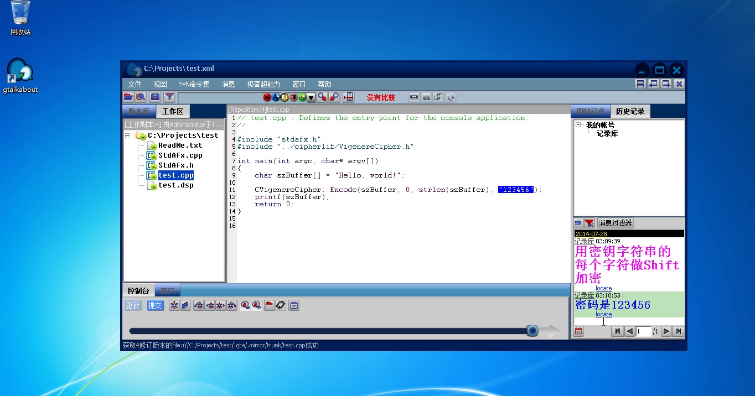Select 记录库 under 我的帐号

pyautogui.click(x=607, y=134)
